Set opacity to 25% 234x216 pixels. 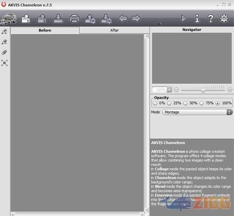point(169,103)
